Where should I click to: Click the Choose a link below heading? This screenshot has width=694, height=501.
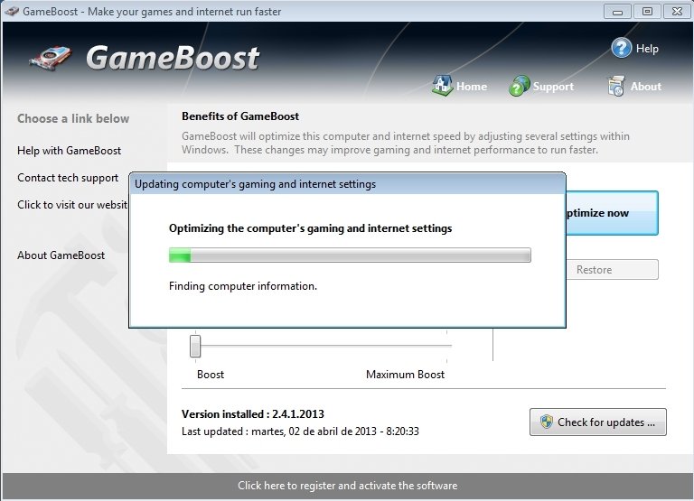tap(73, 118)
